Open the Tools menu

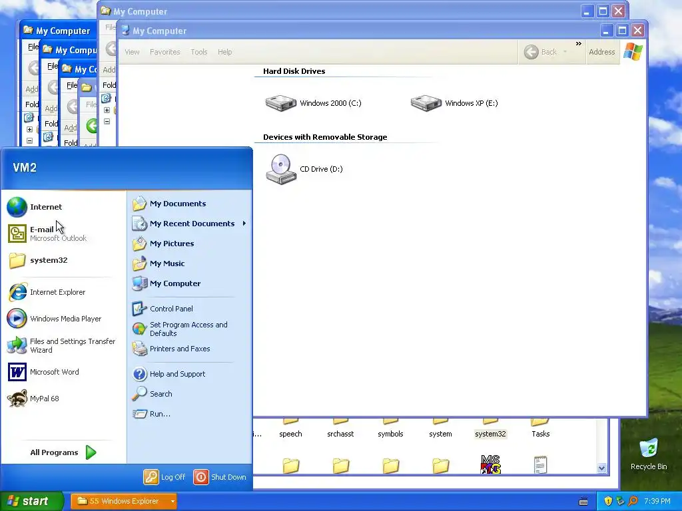(x=198, y=52)
